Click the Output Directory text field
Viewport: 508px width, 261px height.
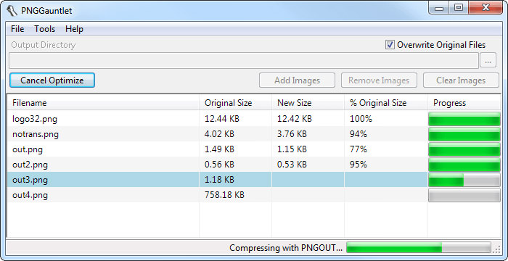coord(244,61)
